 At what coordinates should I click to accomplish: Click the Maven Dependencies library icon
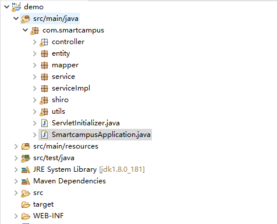tap(26, 181)
